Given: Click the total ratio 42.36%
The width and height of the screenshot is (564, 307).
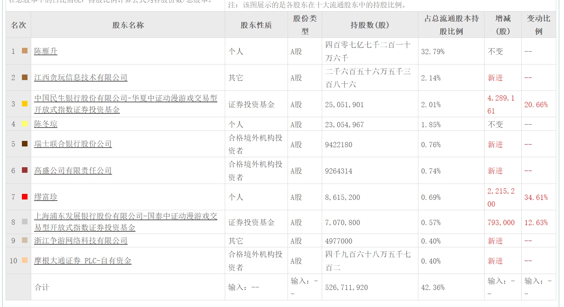Looking at the screenshot, I should pyautogui.click(x=433, y=287).
